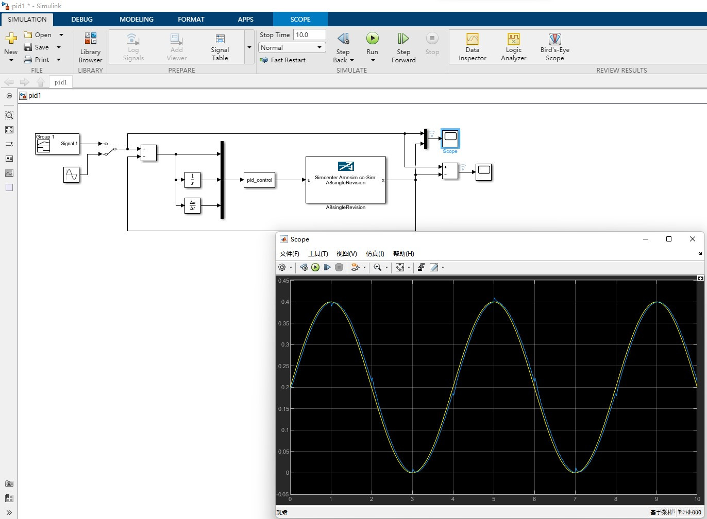
Task: Select the Logic Analyzer tool
Action: [513, 46]
